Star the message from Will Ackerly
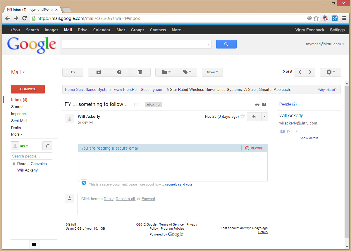Viewport: 351px width, 251px height. pos(242,116)
